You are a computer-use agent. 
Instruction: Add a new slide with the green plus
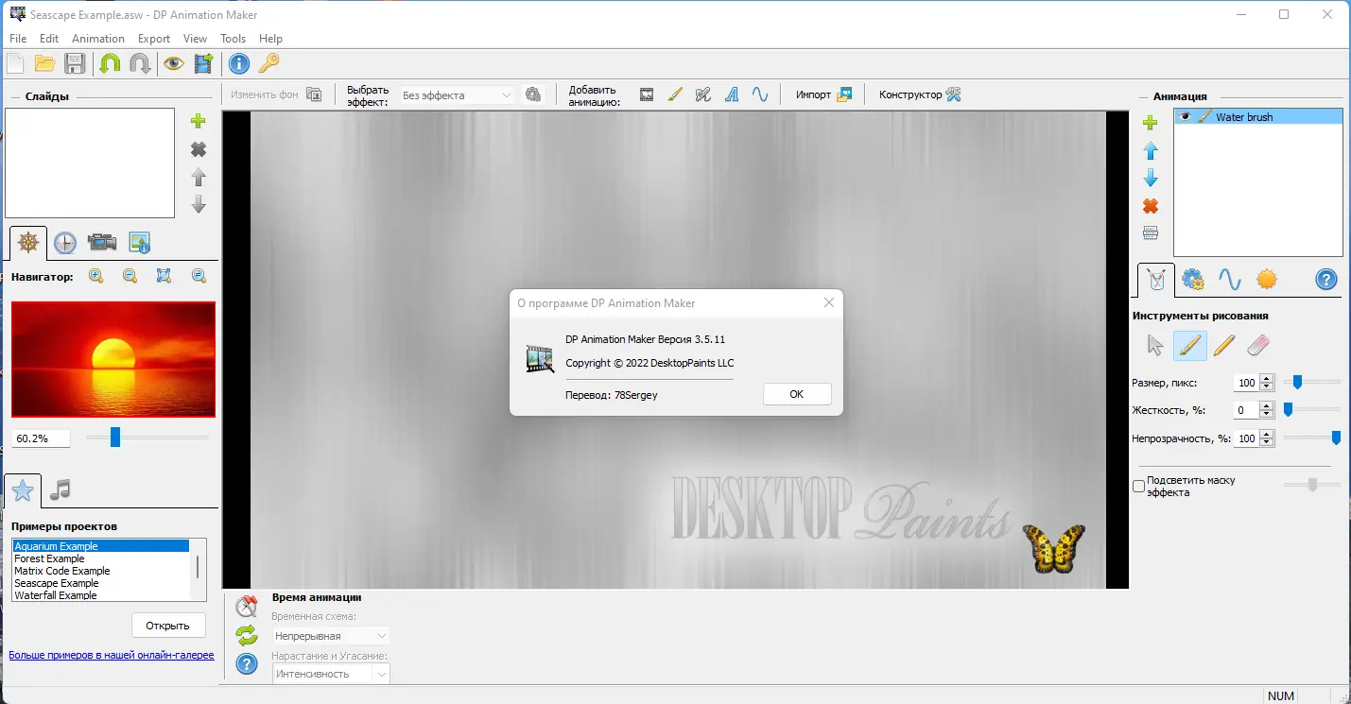coord(199,121)
